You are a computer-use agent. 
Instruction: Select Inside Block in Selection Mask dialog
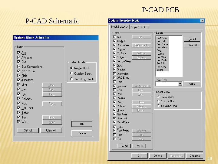tap(158, 97)
